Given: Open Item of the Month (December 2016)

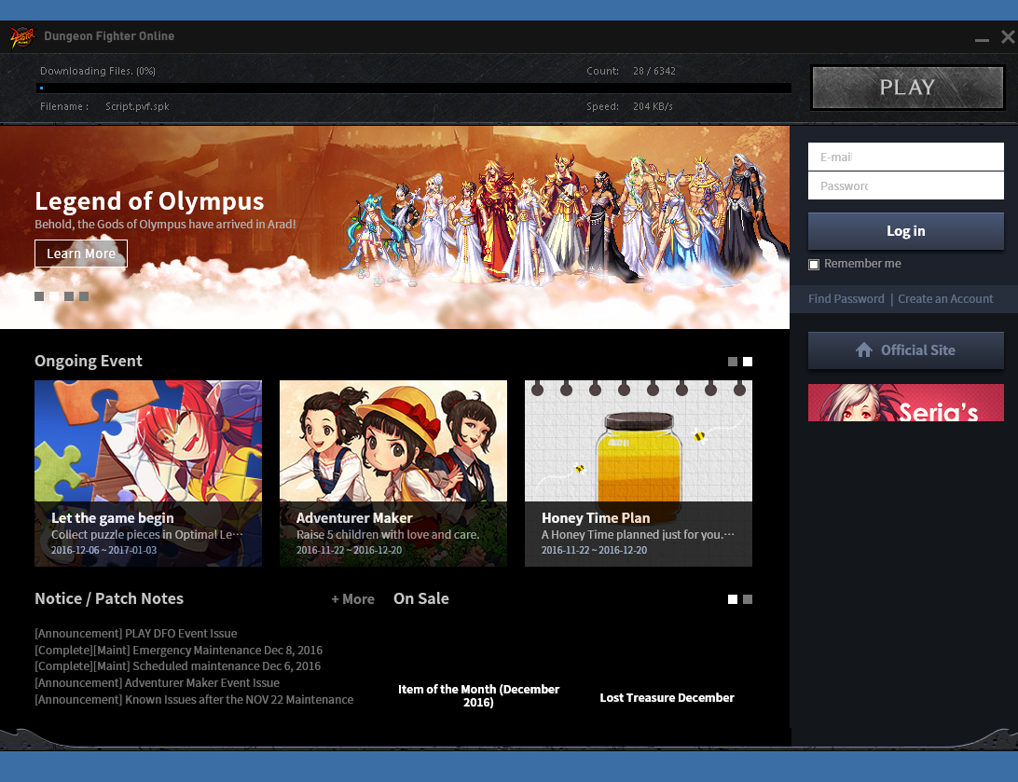Looking at the screenshot, I should (x=478, y=695).
